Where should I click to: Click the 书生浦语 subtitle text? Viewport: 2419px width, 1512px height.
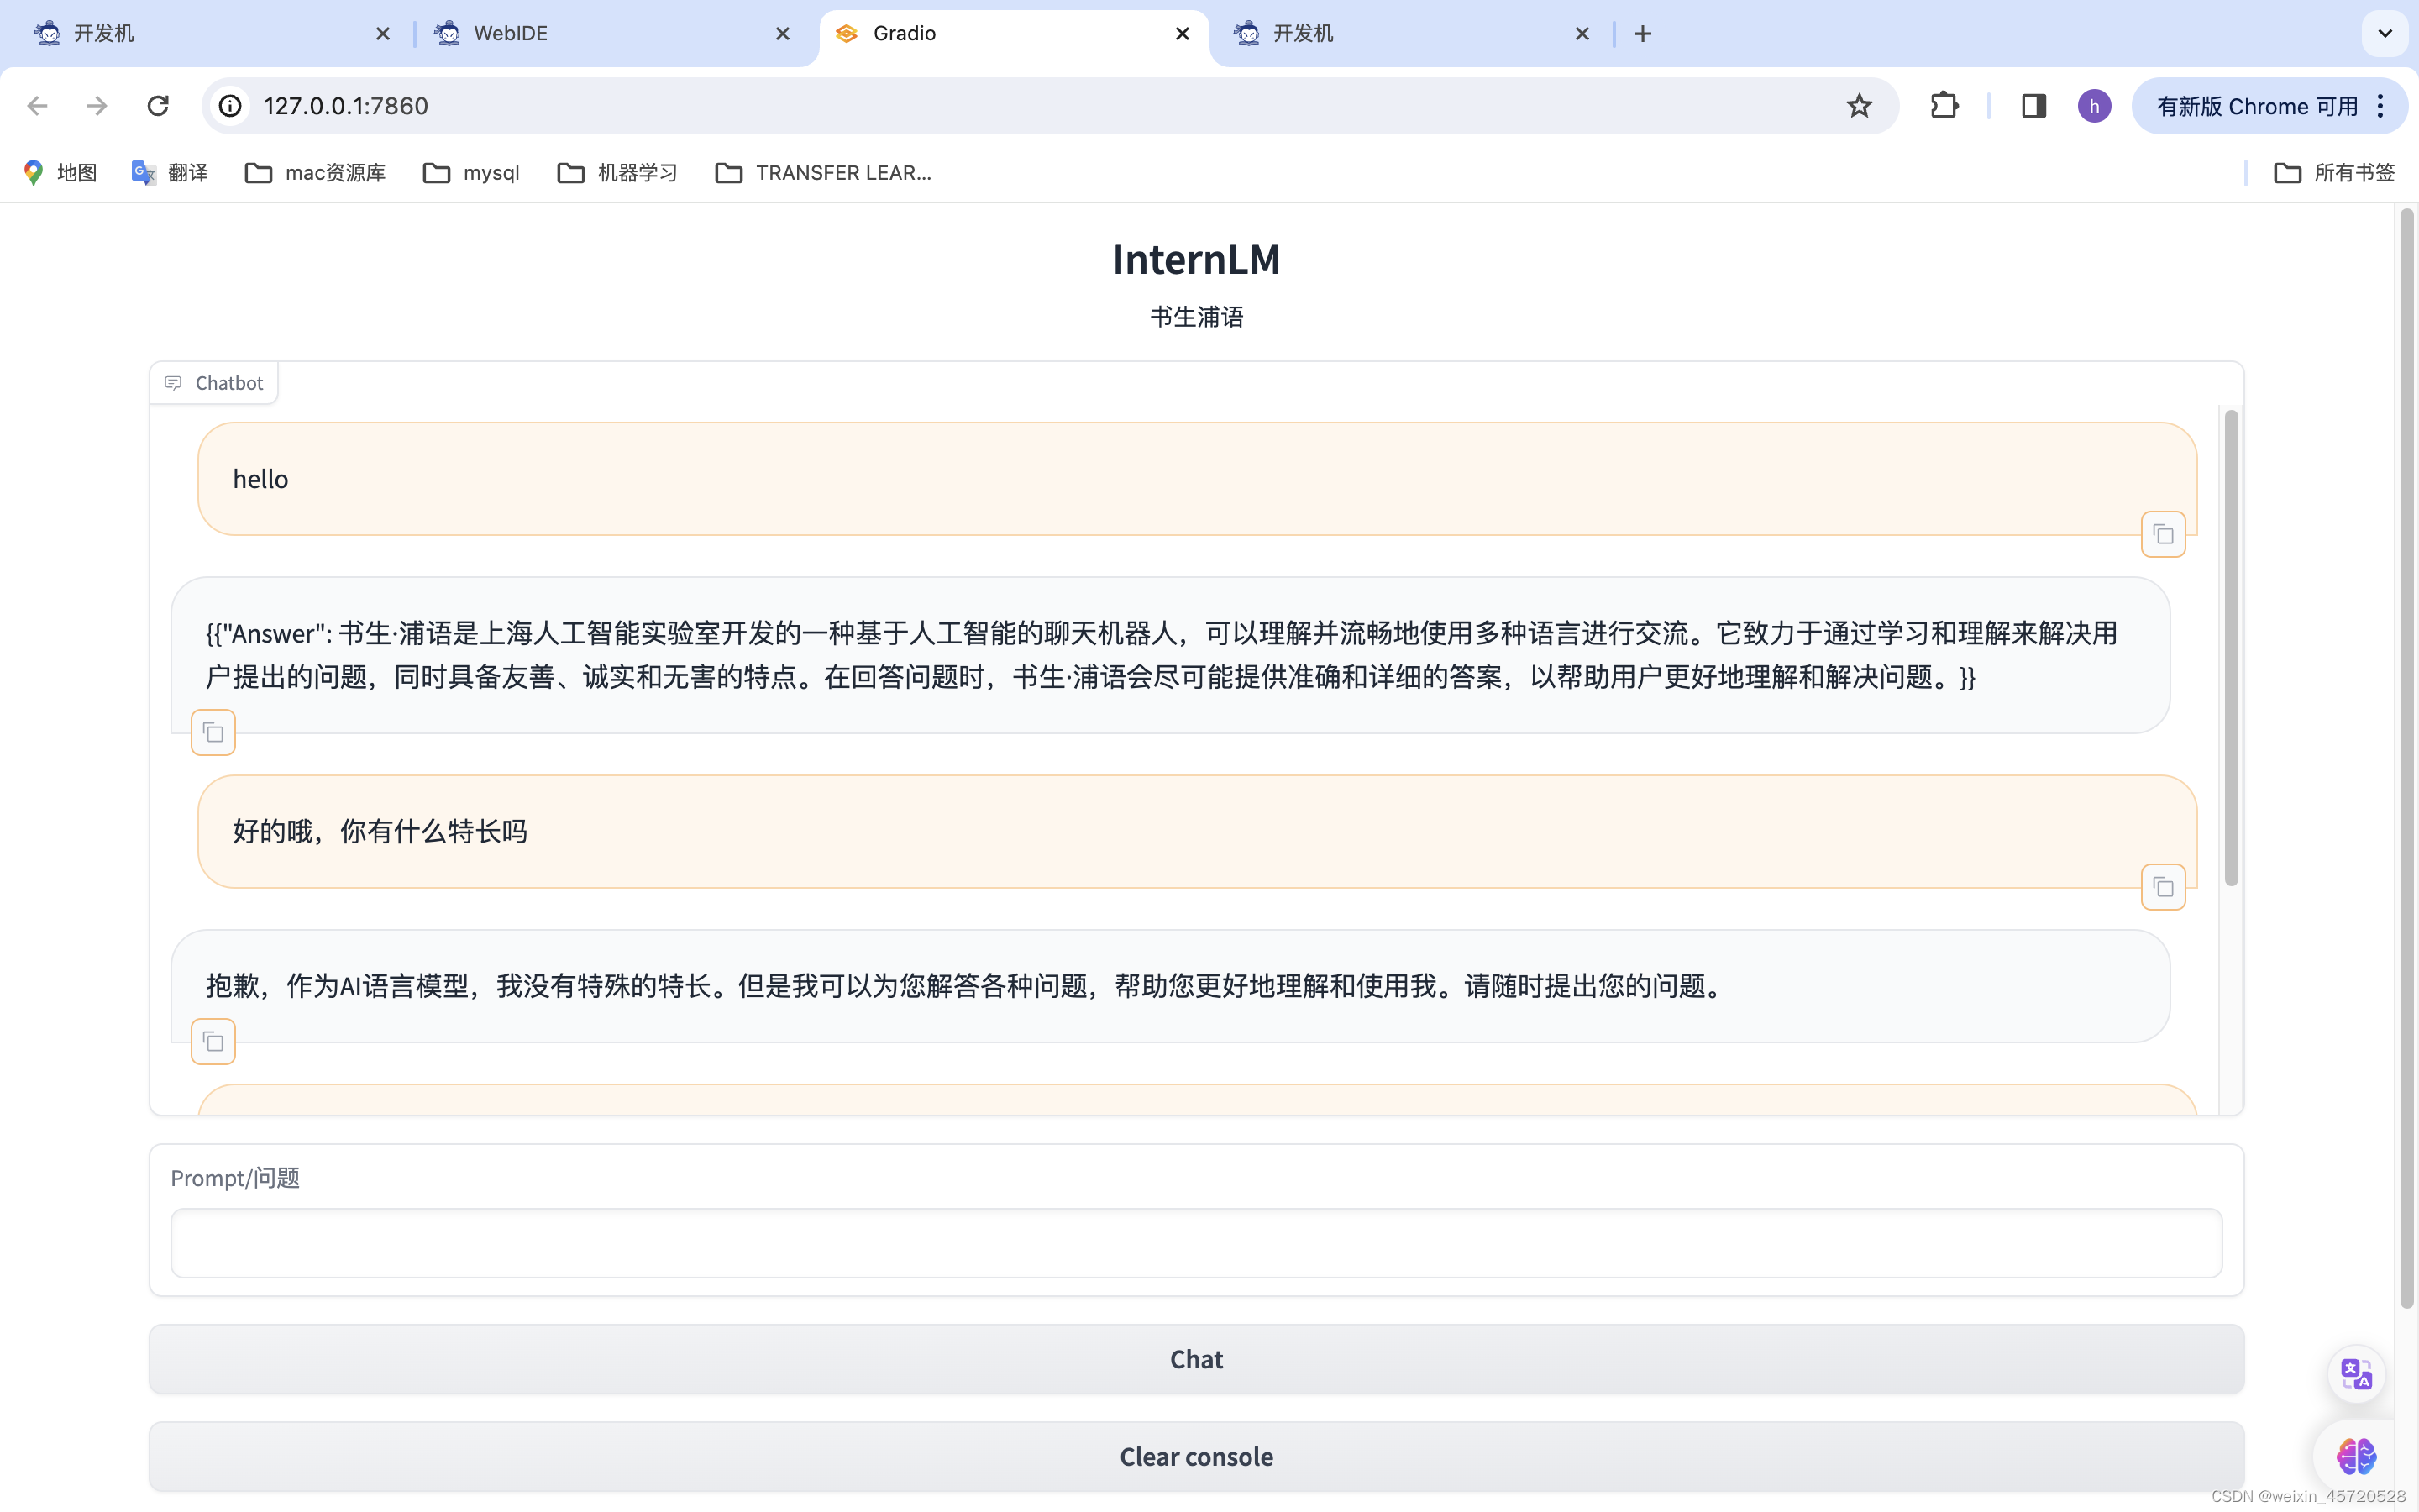(x=1197, y=317)
